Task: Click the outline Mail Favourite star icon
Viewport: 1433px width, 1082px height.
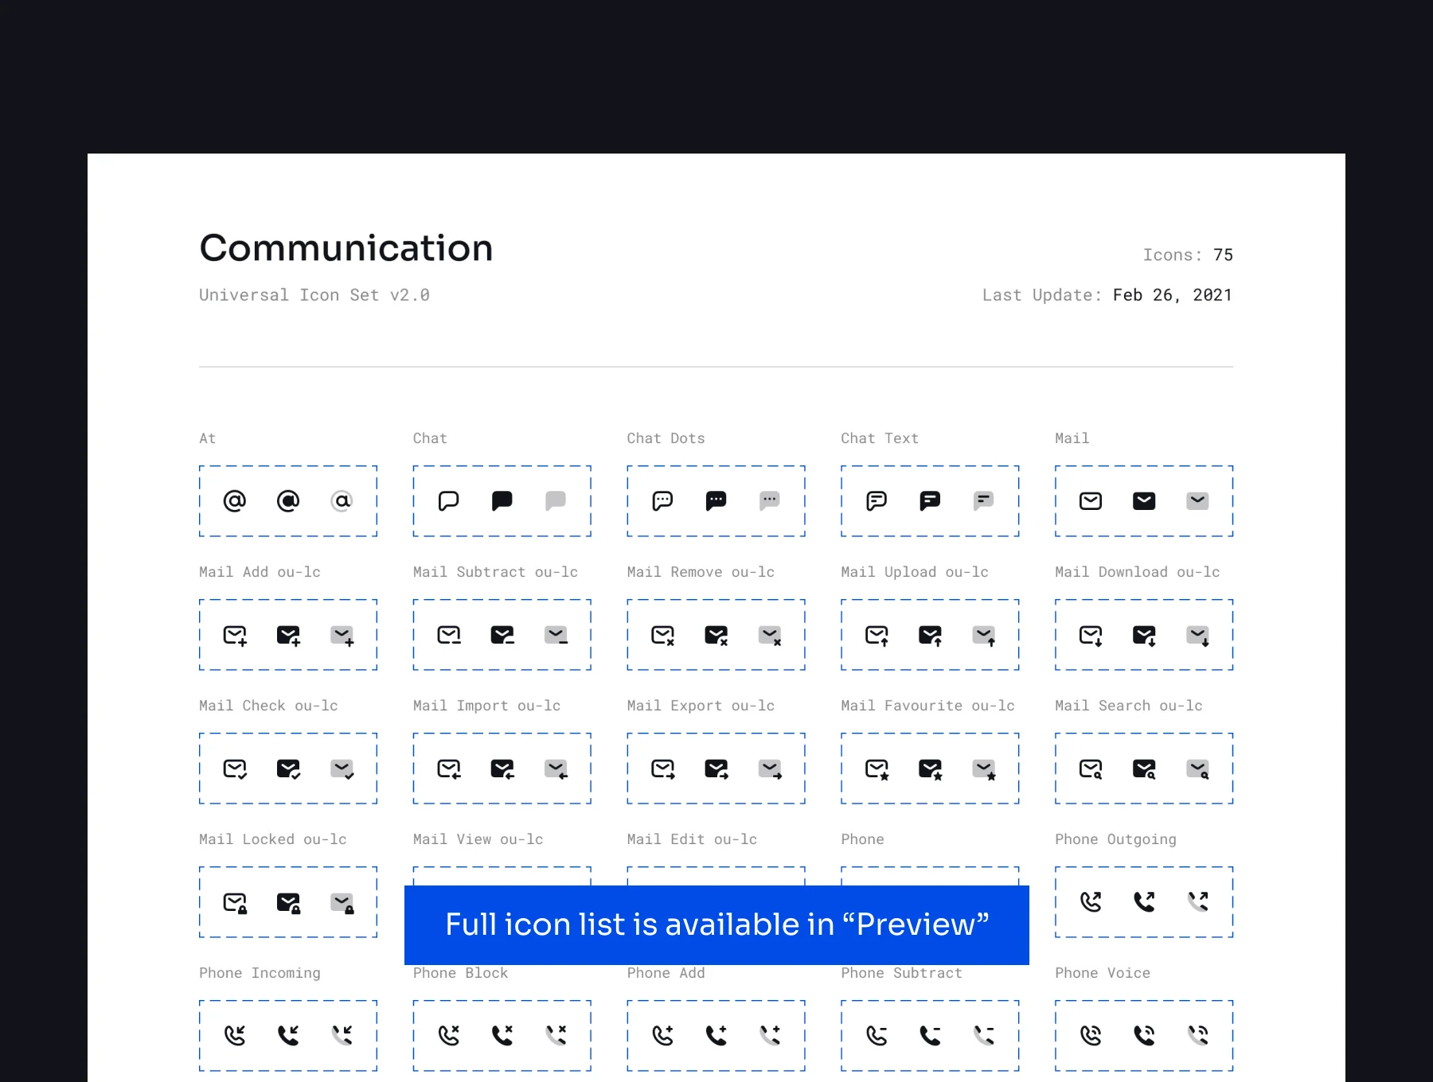Action: (x=877, y=769)
